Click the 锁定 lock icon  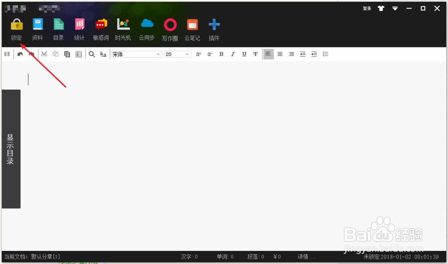coord(17,25)
